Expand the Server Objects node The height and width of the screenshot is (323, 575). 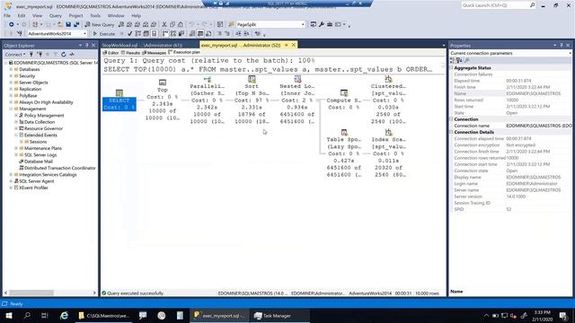click(11, 83)
